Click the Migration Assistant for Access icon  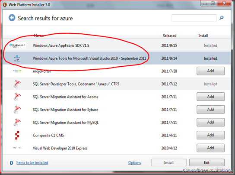[17, 97]
